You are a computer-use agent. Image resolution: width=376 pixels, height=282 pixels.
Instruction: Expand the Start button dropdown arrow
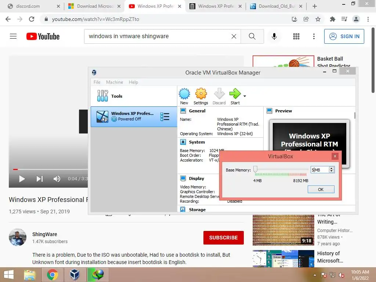coord(245,96)
